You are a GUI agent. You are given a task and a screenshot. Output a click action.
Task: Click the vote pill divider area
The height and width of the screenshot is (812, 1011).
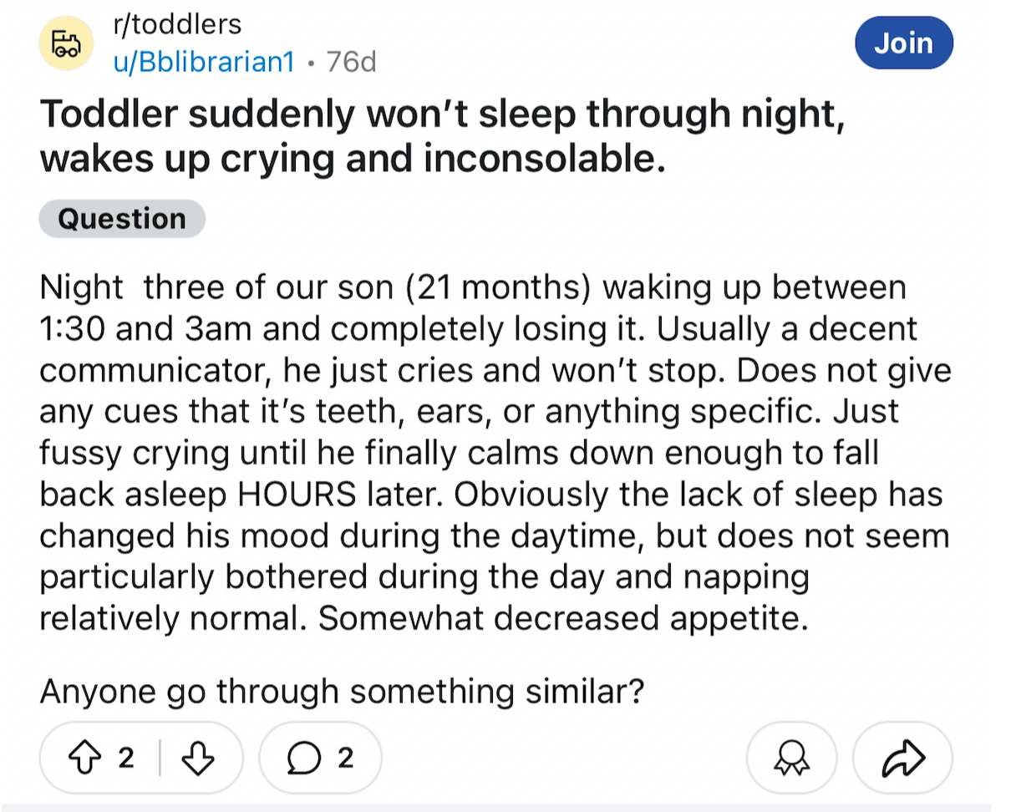click(160, 758)
